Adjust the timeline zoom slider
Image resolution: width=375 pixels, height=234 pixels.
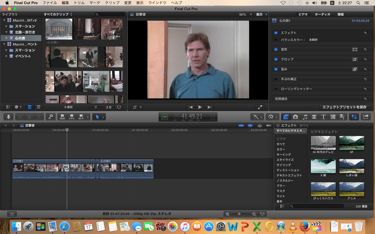(x=239, y=214)
